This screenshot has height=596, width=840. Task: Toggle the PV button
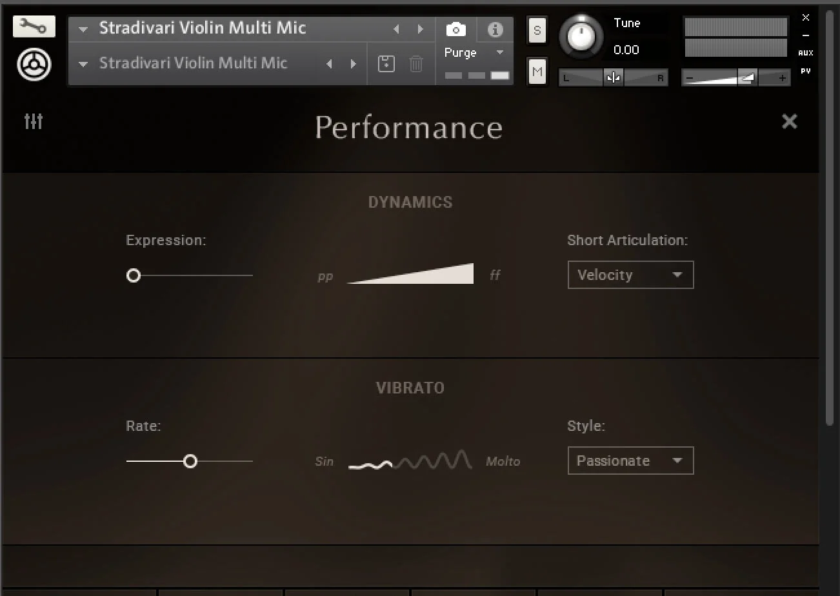click(x=806, y=72)
